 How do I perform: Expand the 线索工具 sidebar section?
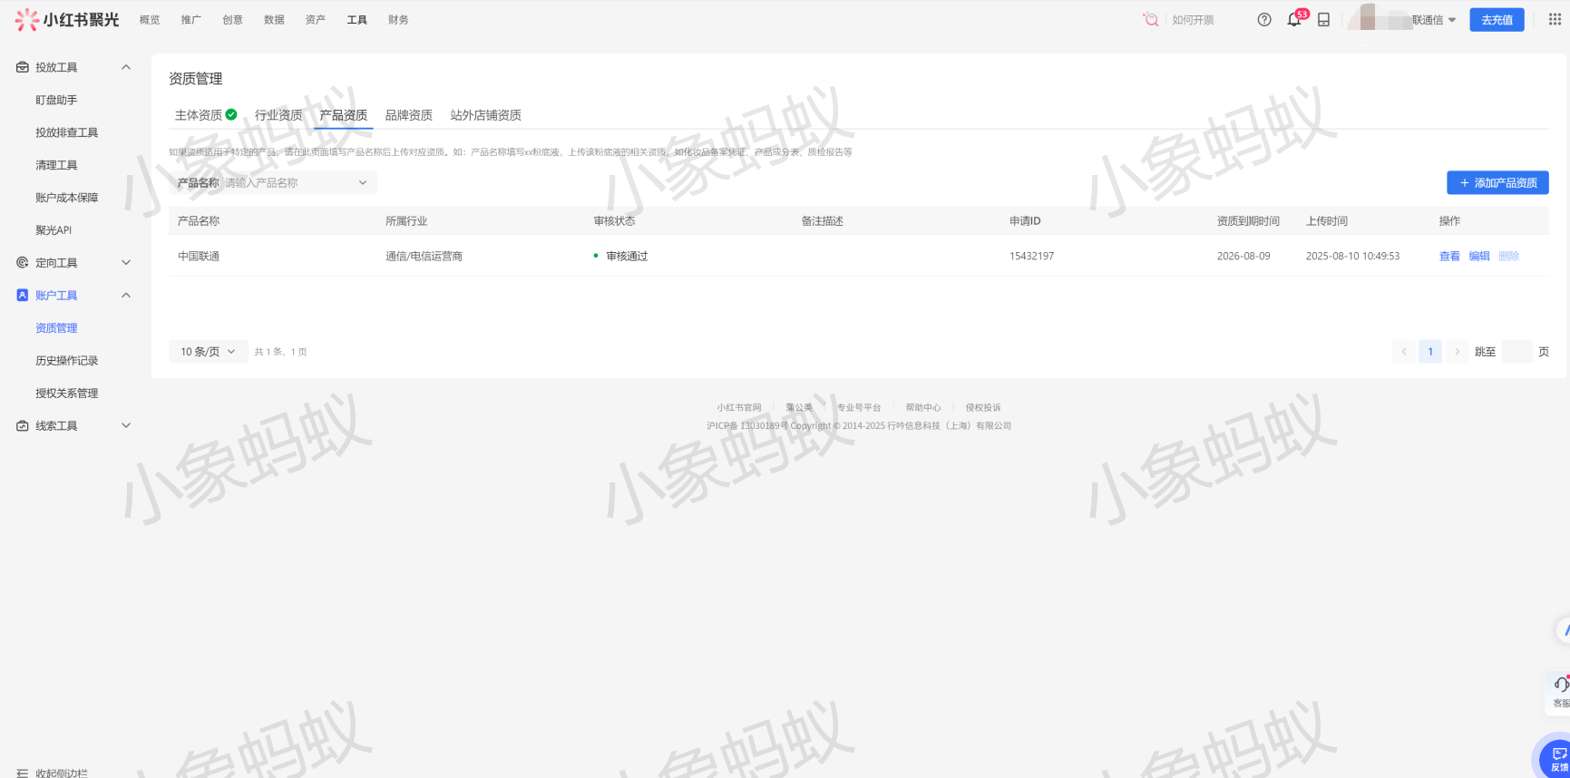pos(126,426)
